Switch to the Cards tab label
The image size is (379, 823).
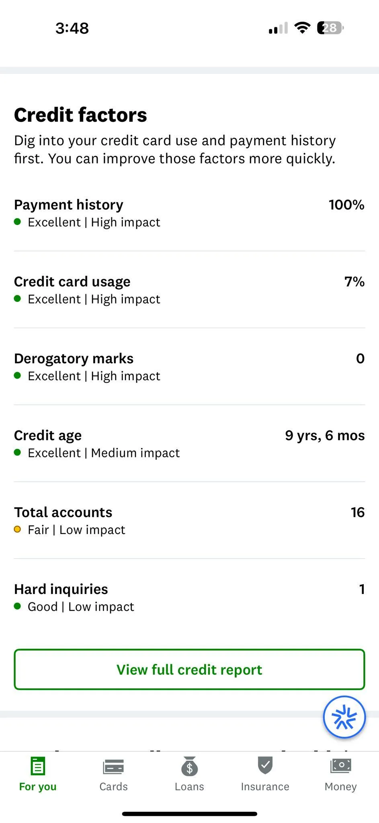coord(113,786)
